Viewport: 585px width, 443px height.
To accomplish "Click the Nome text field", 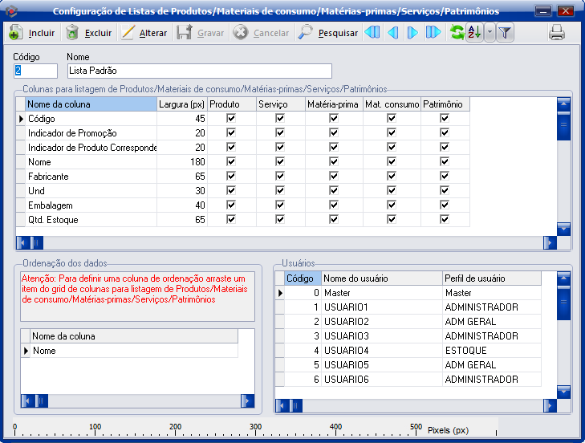I will 198,71.
